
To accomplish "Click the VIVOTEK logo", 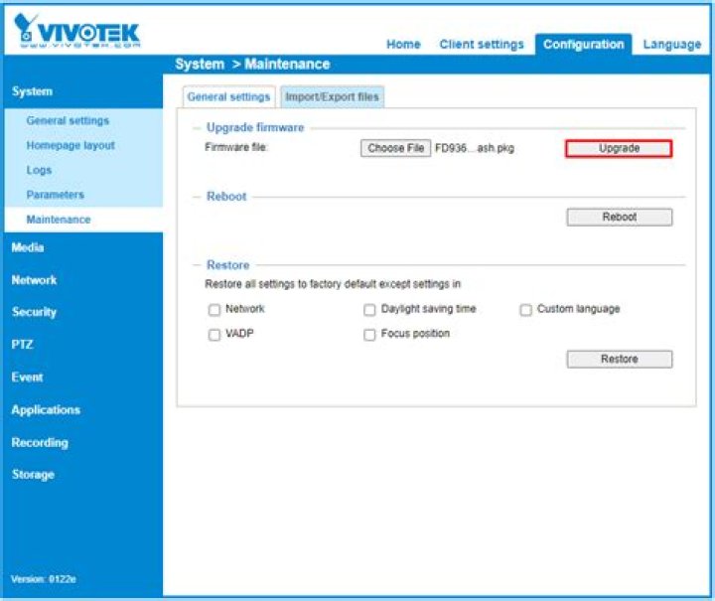I will click(x=76, y=31).
